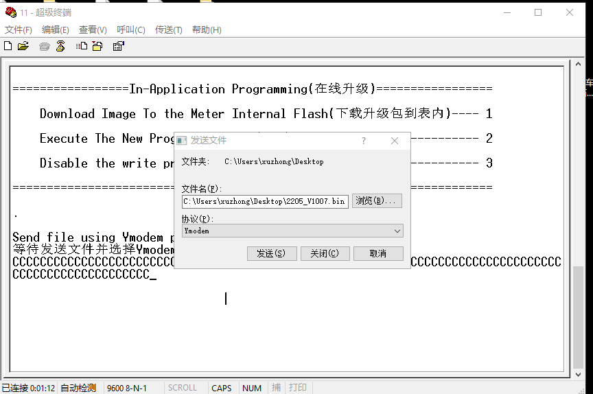
Task: Click the Call (telephone) toolbar icon
Action: [x=44, y=47]
